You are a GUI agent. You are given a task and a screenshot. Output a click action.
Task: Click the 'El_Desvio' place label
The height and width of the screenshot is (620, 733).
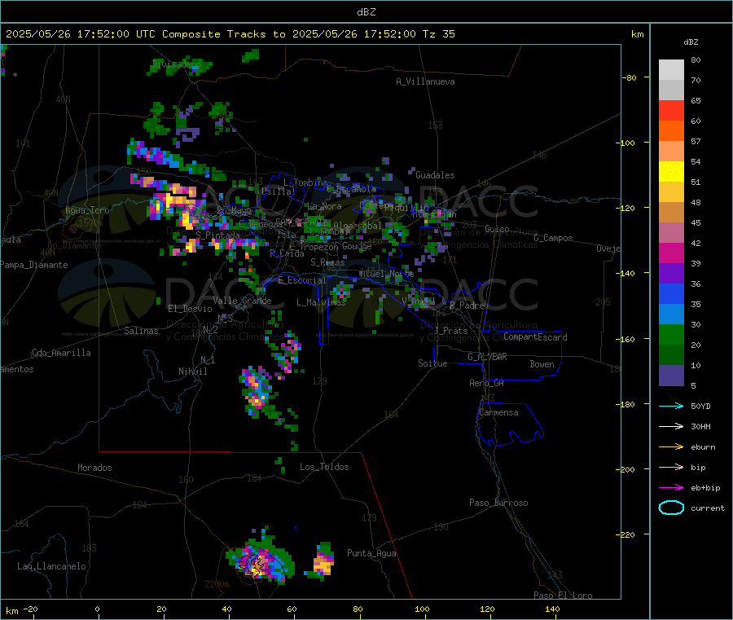pos(190,309)
